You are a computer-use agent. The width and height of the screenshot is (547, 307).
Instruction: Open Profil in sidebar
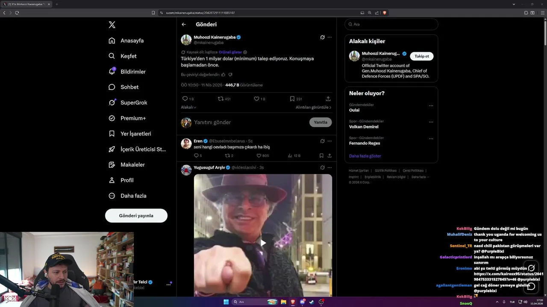pyautogui.click(x=121, y=180)
